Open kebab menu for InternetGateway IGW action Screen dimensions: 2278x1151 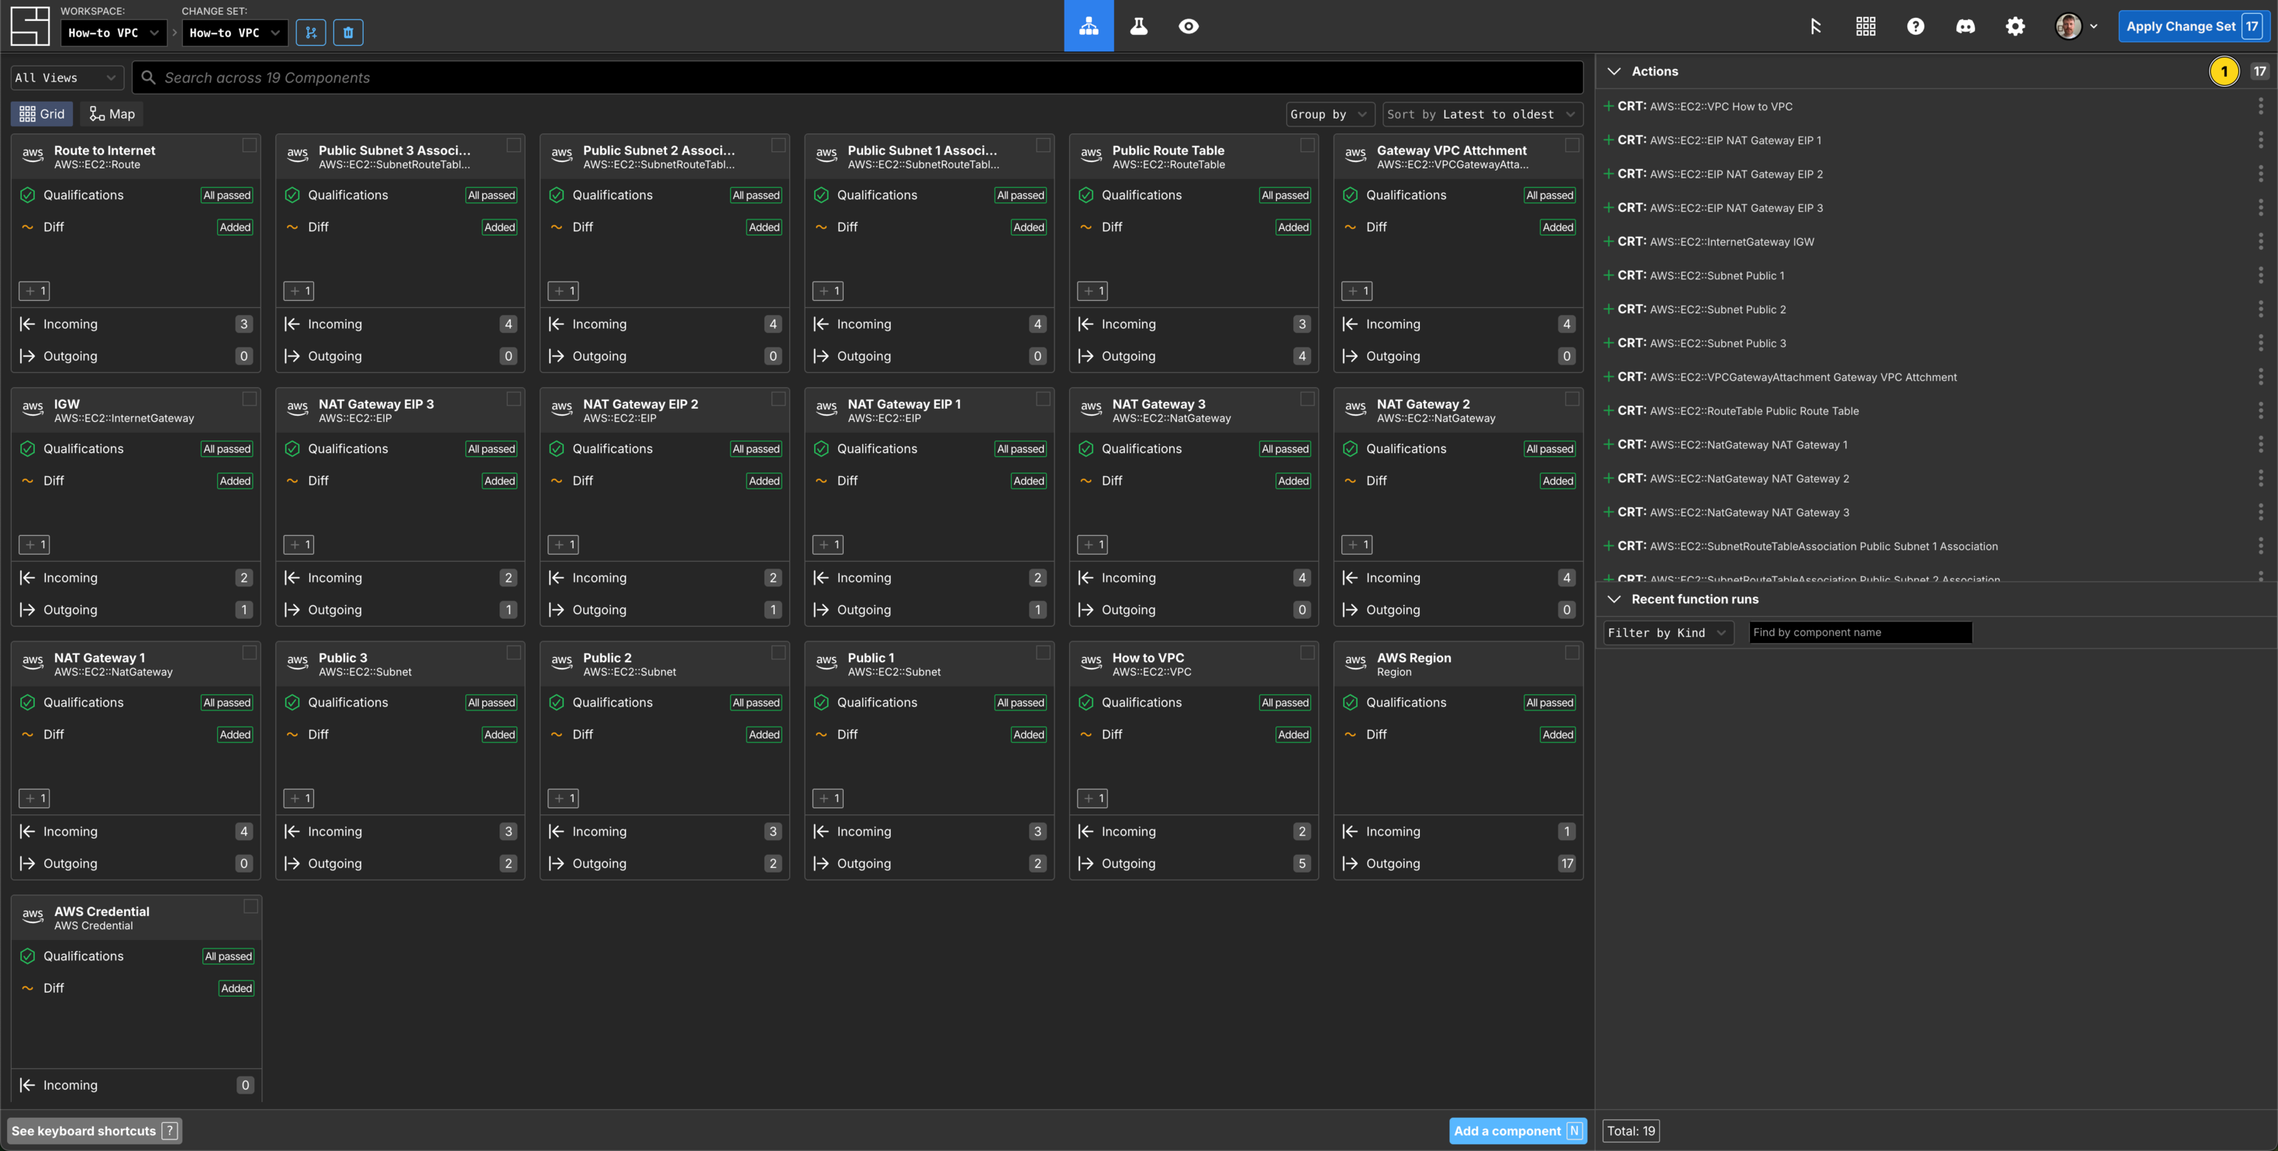[2260, 241]
